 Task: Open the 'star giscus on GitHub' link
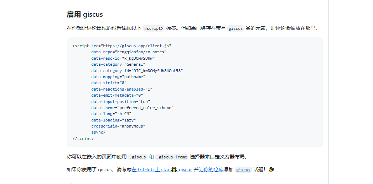(x=162, y=169)
